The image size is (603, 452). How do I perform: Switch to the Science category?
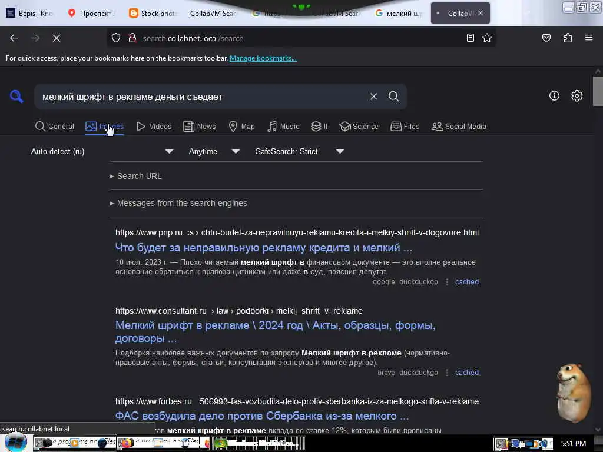(359, 127)
